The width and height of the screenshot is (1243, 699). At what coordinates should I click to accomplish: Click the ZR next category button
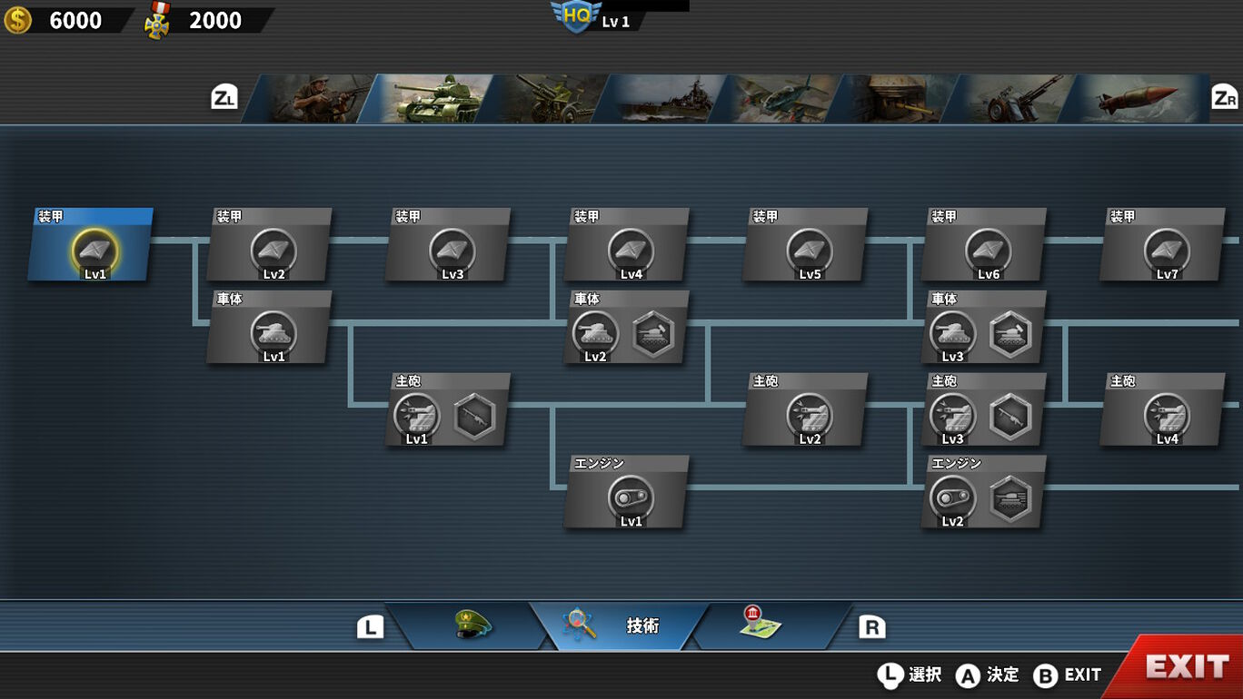coord(1224,98)
